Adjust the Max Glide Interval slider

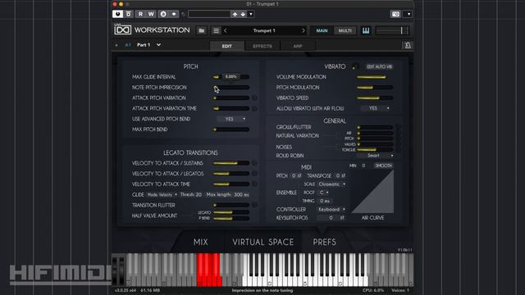point(231,77)
